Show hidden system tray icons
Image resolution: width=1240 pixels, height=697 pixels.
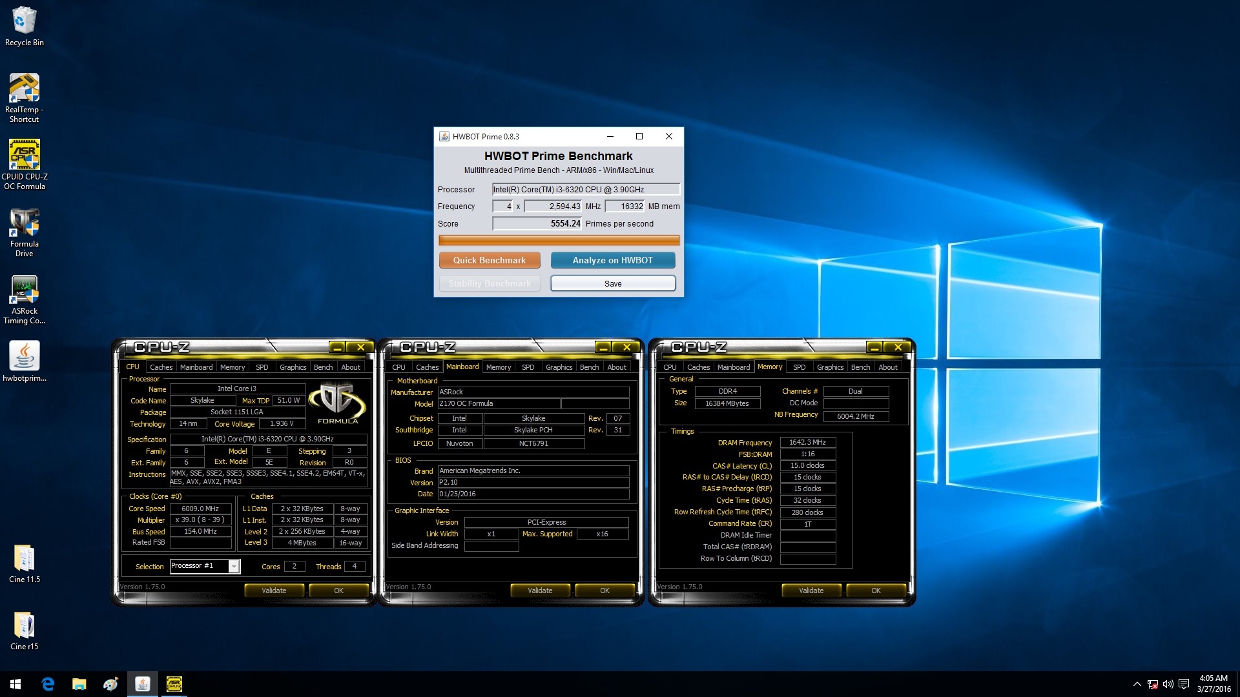[x=1137, y=684]
